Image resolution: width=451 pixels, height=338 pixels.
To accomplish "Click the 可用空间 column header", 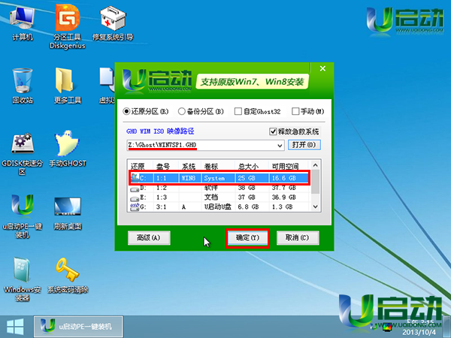I will (289, 167).
